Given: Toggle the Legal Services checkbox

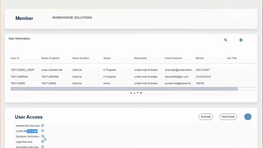Looking at the screenshot, I should (x=43, y=141).
